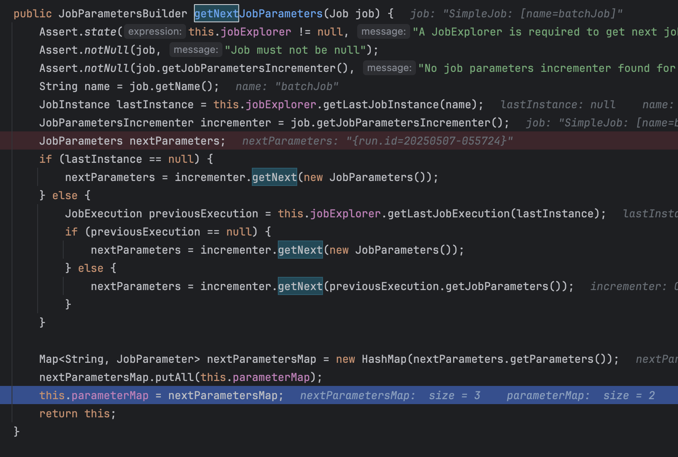Image resolution: width=678 pixels, height=457 pixels.
Task: Click 'JobParametersIncrementer incrementer' declaration
Action: click(155, 123)
